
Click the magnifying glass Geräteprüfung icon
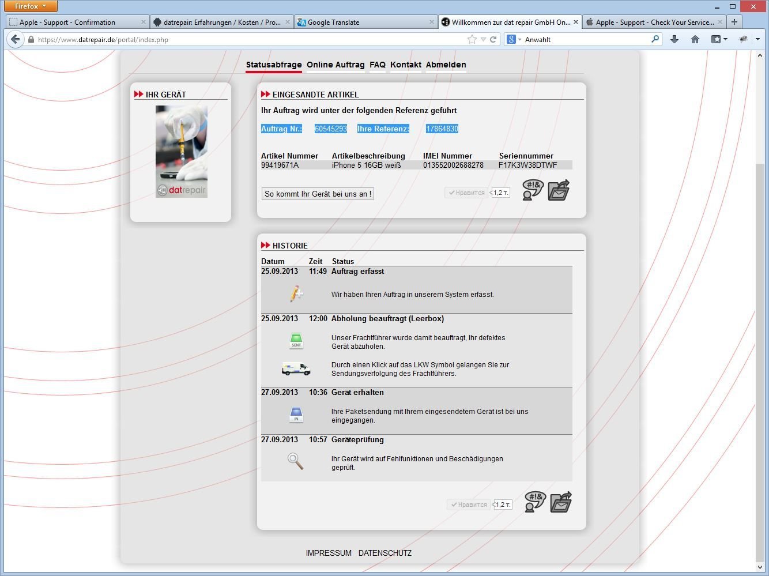296,461
